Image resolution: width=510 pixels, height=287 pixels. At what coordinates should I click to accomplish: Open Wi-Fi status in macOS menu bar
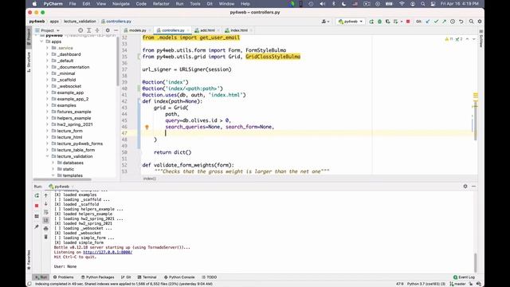point(402,4)
